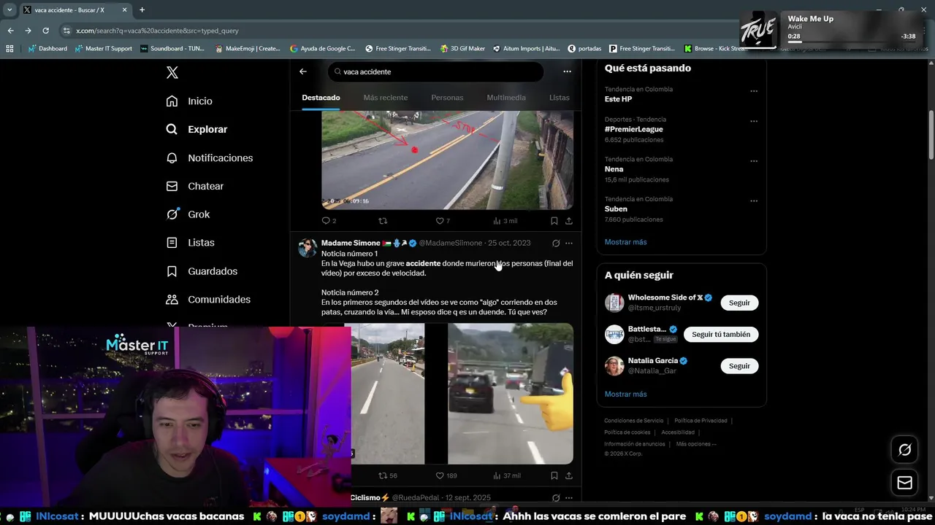Open the 'Este HP' trend
The width and height of the screenshot is (935, 525).
pyautogui.click(x=618, y=99)
